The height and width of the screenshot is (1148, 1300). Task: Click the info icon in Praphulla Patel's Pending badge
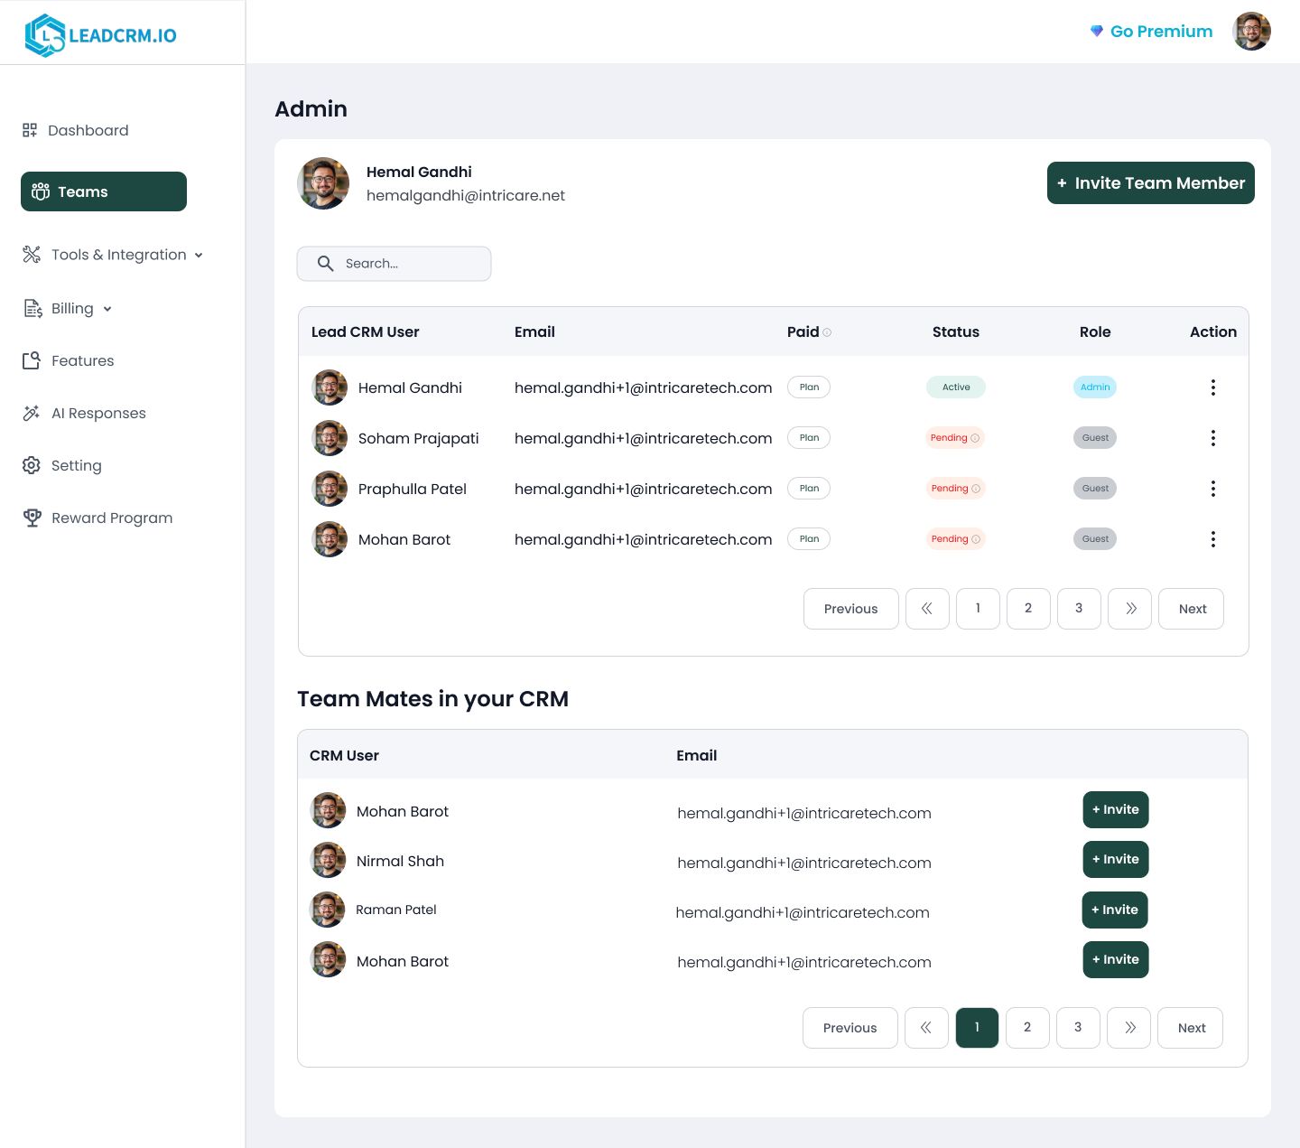pos(975,489)
